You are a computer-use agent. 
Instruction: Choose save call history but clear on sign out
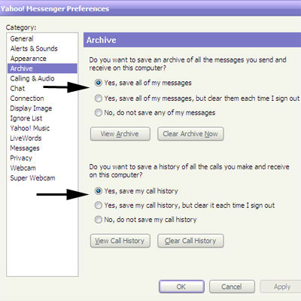[99, 205]
